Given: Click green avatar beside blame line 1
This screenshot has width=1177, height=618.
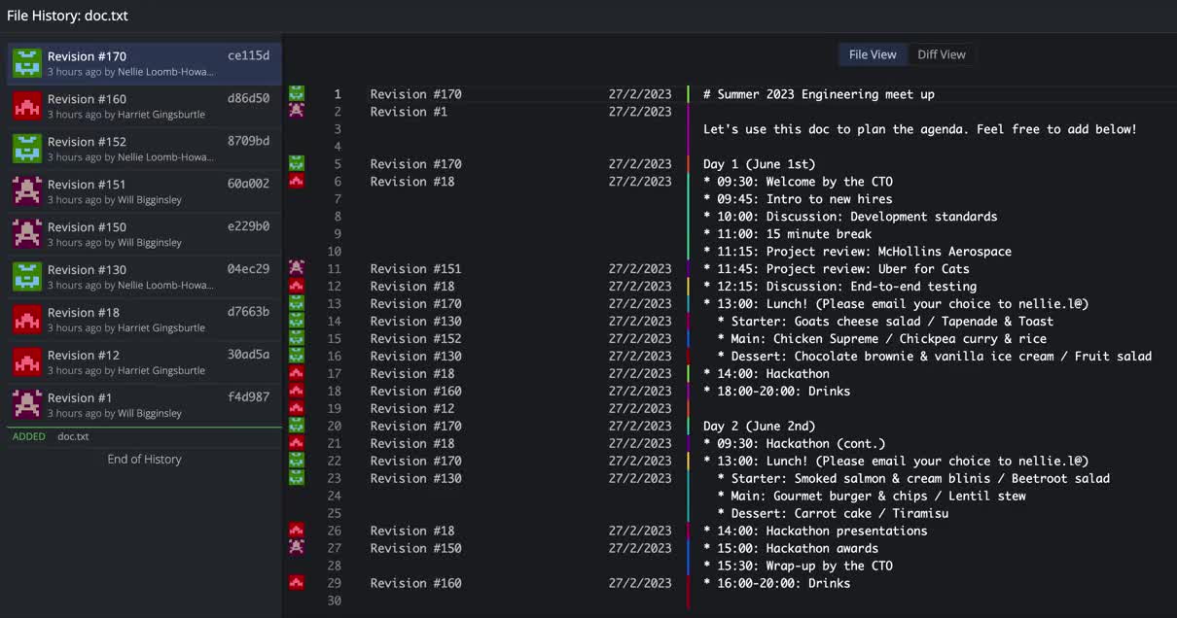Looking at the screenshot, I should point(297,94).
